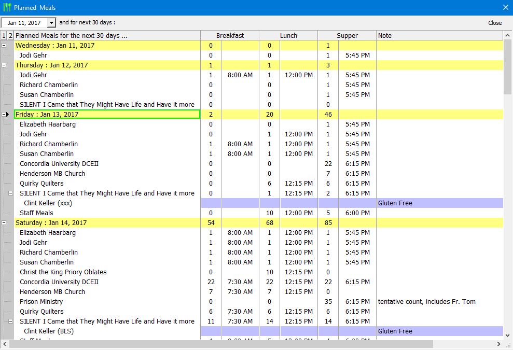Image resolution: width=513 pixels, height=350 pixels.
Task: Collapse Wednesday Jan 11, 2017 group
Action: 4,46
